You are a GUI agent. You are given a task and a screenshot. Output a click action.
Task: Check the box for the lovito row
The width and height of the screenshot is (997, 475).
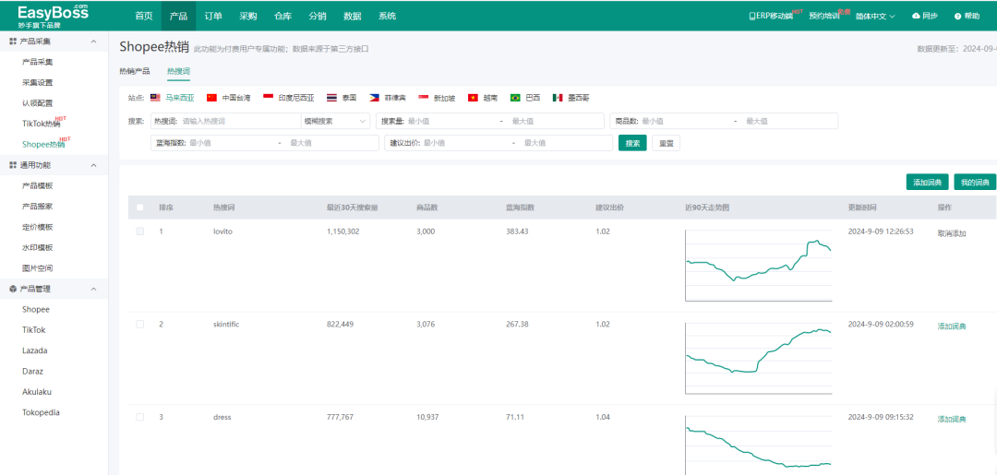[x=140, y=232]
